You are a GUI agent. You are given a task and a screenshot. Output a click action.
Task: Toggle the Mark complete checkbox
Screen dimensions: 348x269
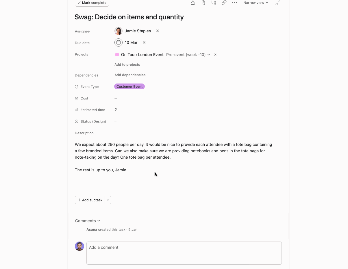(x=92, y=3)
